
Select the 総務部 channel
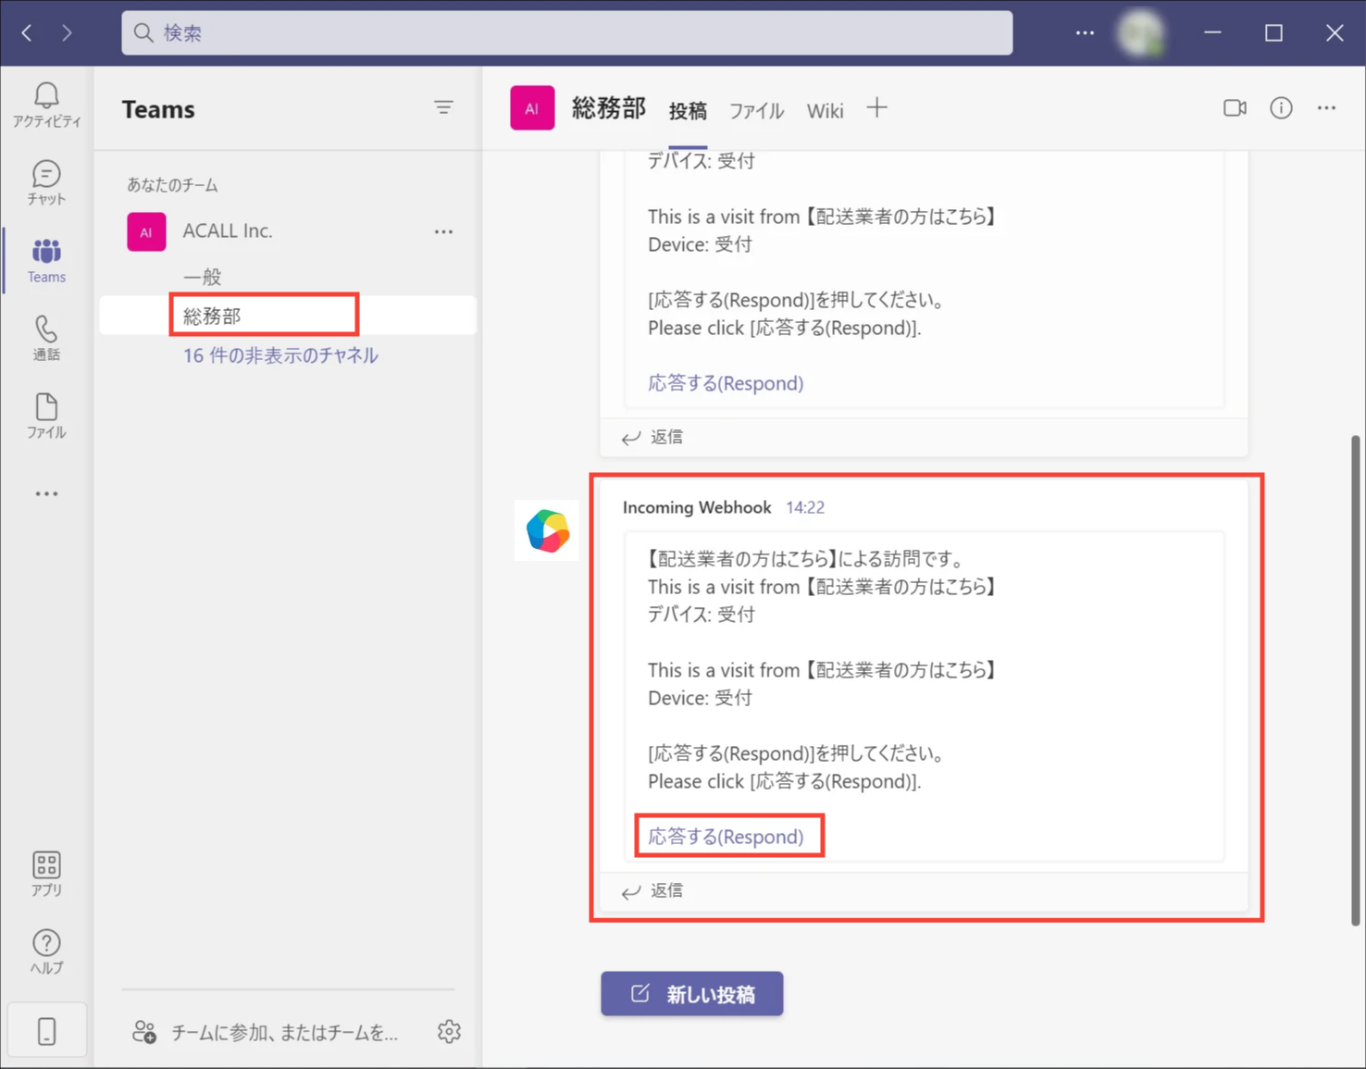pyautogui.click(x=287, y=316)
